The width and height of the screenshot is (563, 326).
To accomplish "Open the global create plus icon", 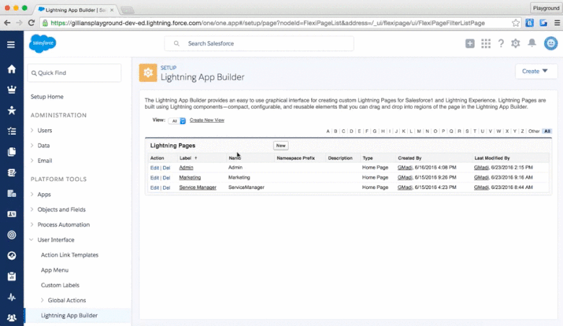I will [470, 43].
